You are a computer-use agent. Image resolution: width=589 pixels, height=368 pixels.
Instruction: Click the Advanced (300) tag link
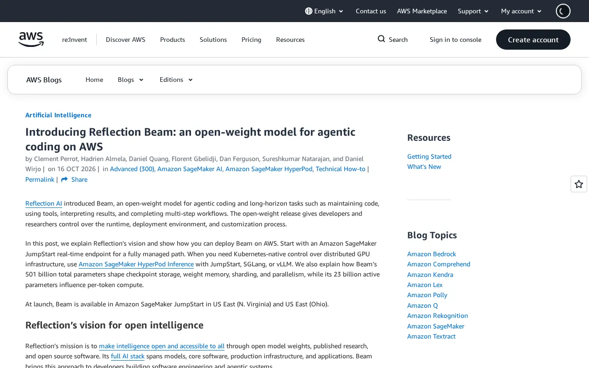132,169
